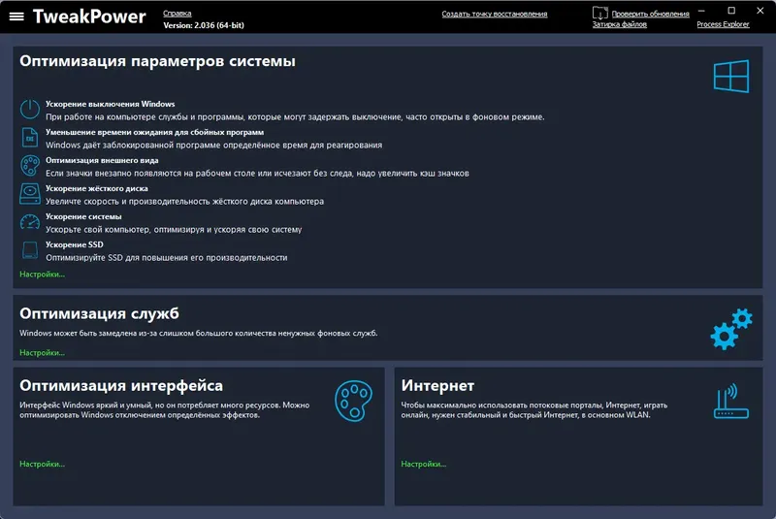Select Ускорение выключения Windows entry
This screenshot has height=519, width=776.
click(111, 104)
